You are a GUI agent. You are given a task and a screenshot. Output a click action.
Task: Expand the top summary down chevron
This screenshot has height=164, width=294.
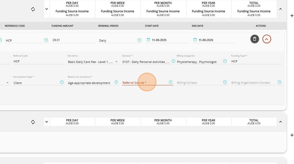click(47, 9)
